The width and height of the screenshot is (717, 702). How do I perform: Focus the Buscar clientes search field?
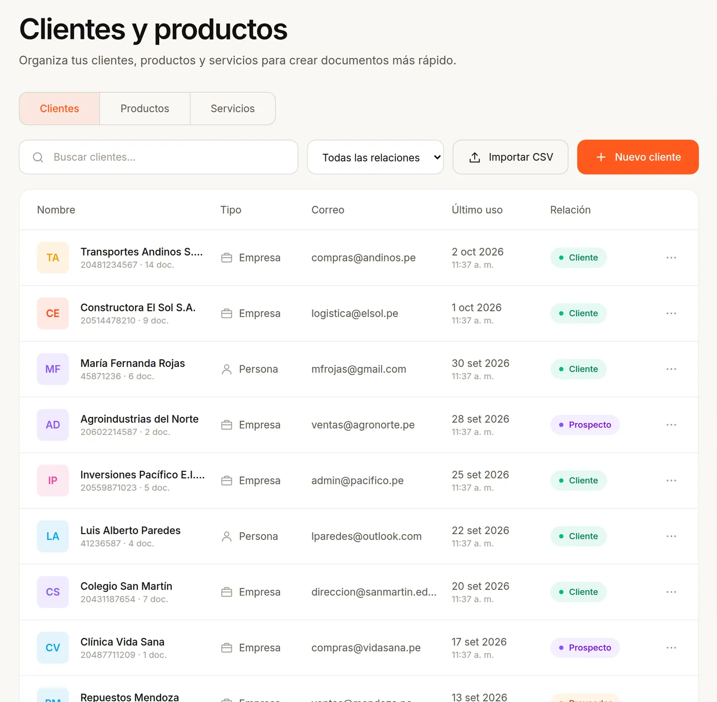159,157
